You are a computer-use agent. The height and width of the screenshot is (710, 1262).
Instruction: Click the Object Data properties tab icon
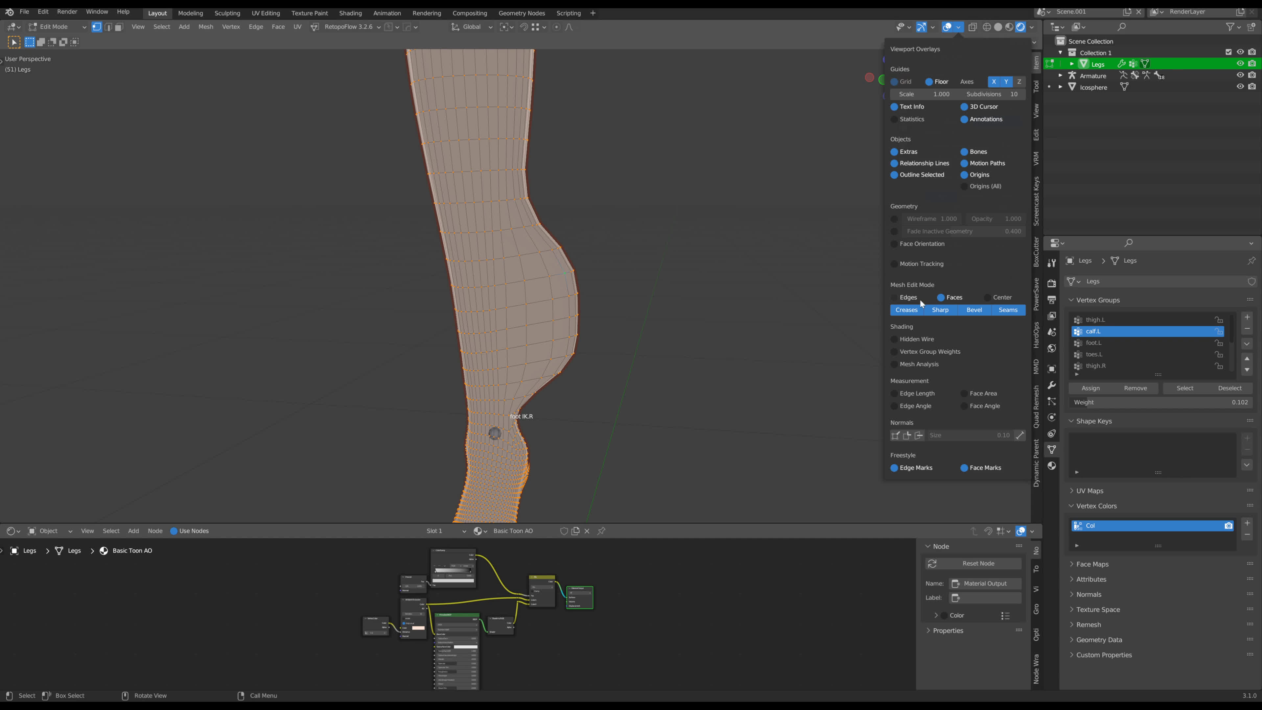[x=1051, y=449]
